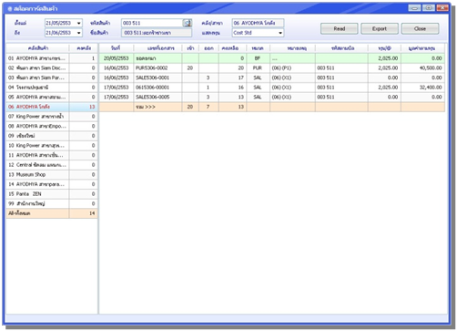Select the warehouse row numbered 99
457x331 pixels.
[x=52, y=204]
